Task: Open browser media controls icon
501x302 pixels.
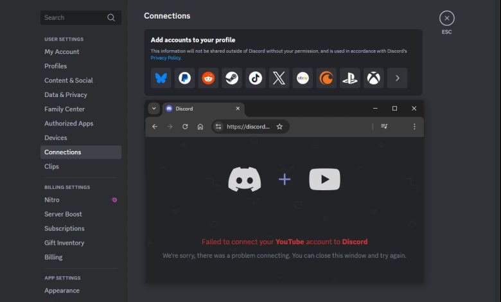Action: [384, 127]
